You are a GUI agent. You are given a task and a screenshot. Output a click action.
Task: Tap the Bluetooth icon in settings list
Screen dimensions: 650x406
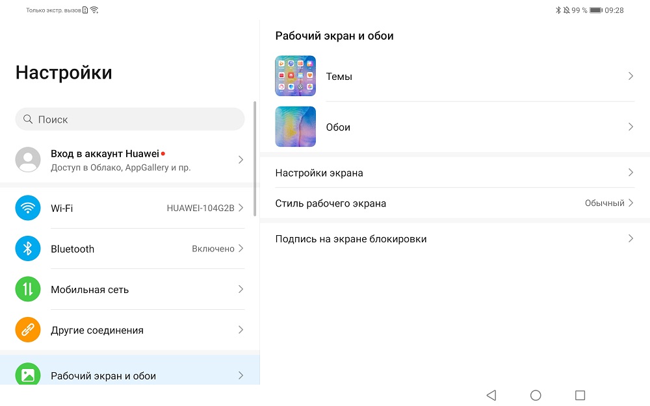tap(28, 248)
